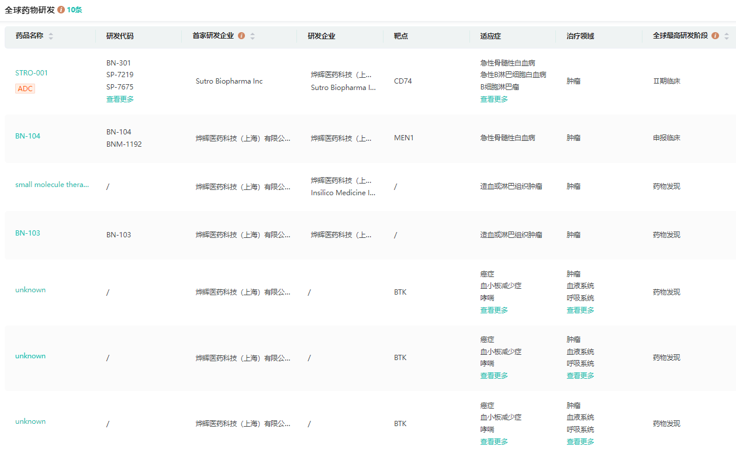The height and width of the screenshot is (453, 736).
Task: Click the 10条 record count
Action: (x=74, y=10)
